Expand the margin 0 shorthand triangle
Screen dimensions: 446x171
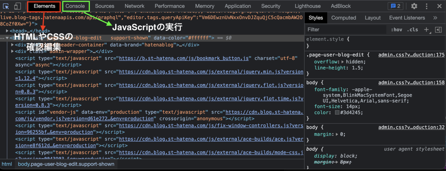tap(337, 134)
